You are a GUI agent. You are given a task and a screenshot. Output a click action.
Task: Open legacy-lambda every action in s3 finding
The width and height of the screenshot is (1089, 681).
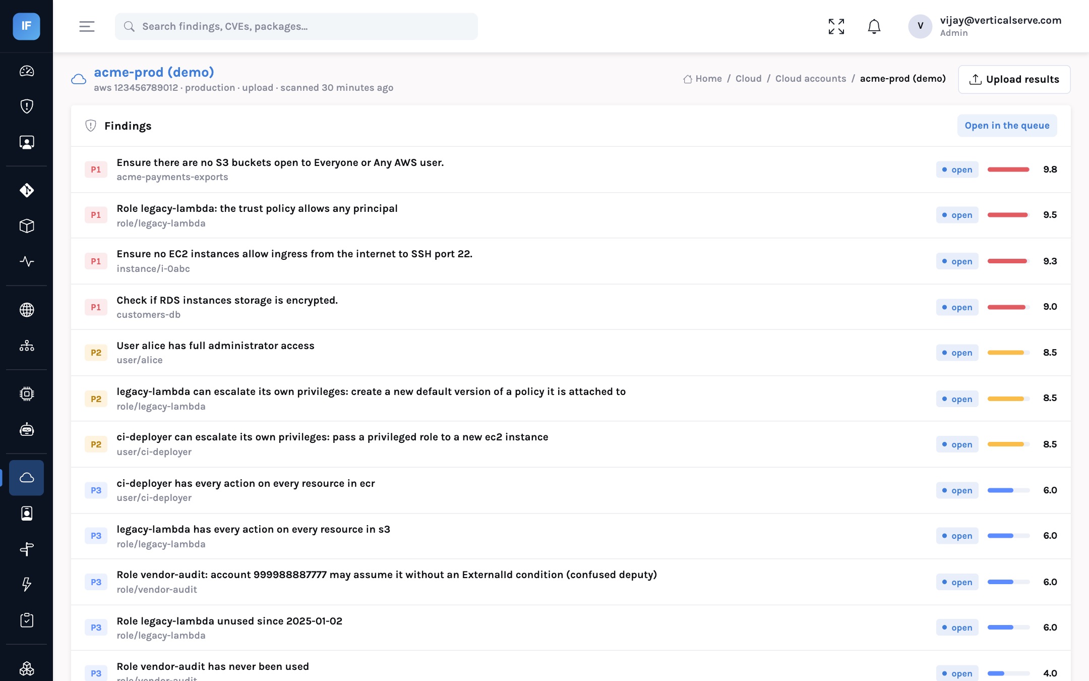point(571,536)
